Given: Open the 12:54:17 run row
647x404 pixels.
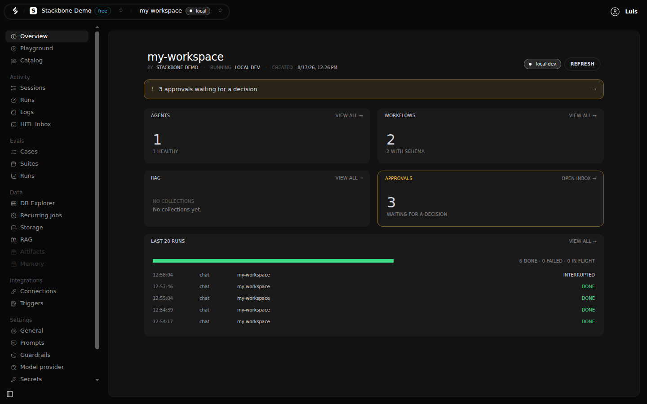Looking at the screenshot, I should [x=373, y=321].
